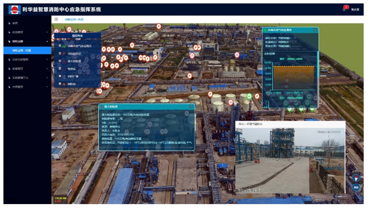Expand the 系统管理平台 menu chevron

(47, 77)
